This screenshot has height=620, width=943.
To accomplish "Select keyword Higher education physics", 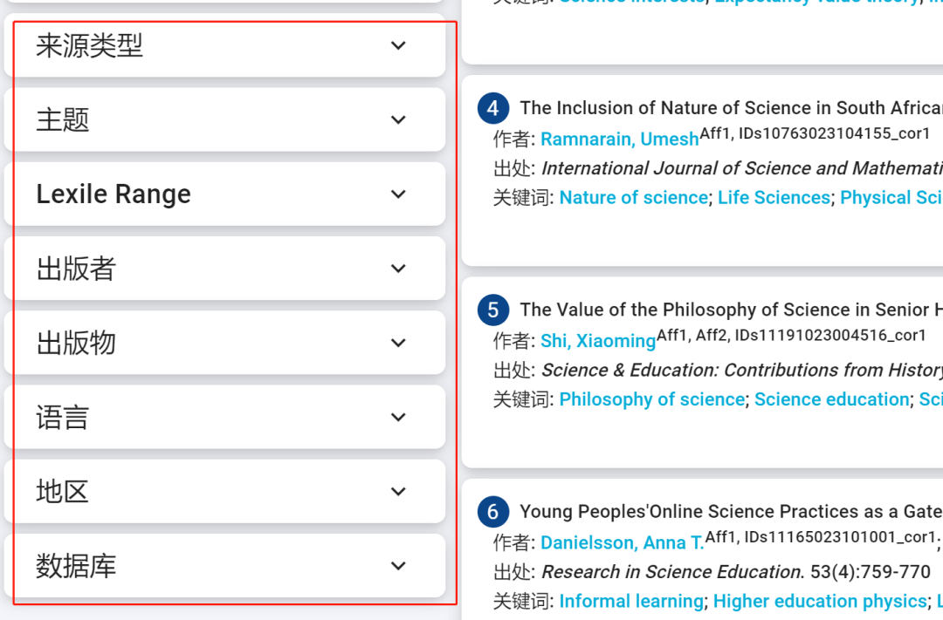I will 819,602.
